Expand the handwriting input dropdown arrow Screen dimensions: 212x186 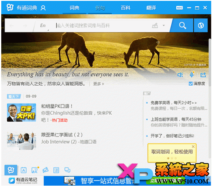point(164,26)
